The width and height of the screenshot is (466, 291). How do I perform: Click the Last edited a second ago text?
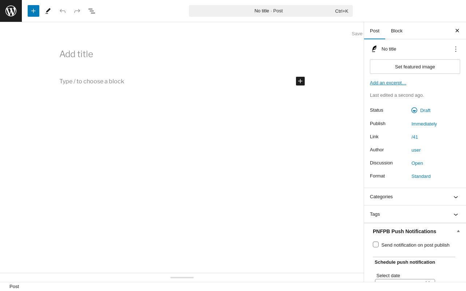(x=397, y=95)
